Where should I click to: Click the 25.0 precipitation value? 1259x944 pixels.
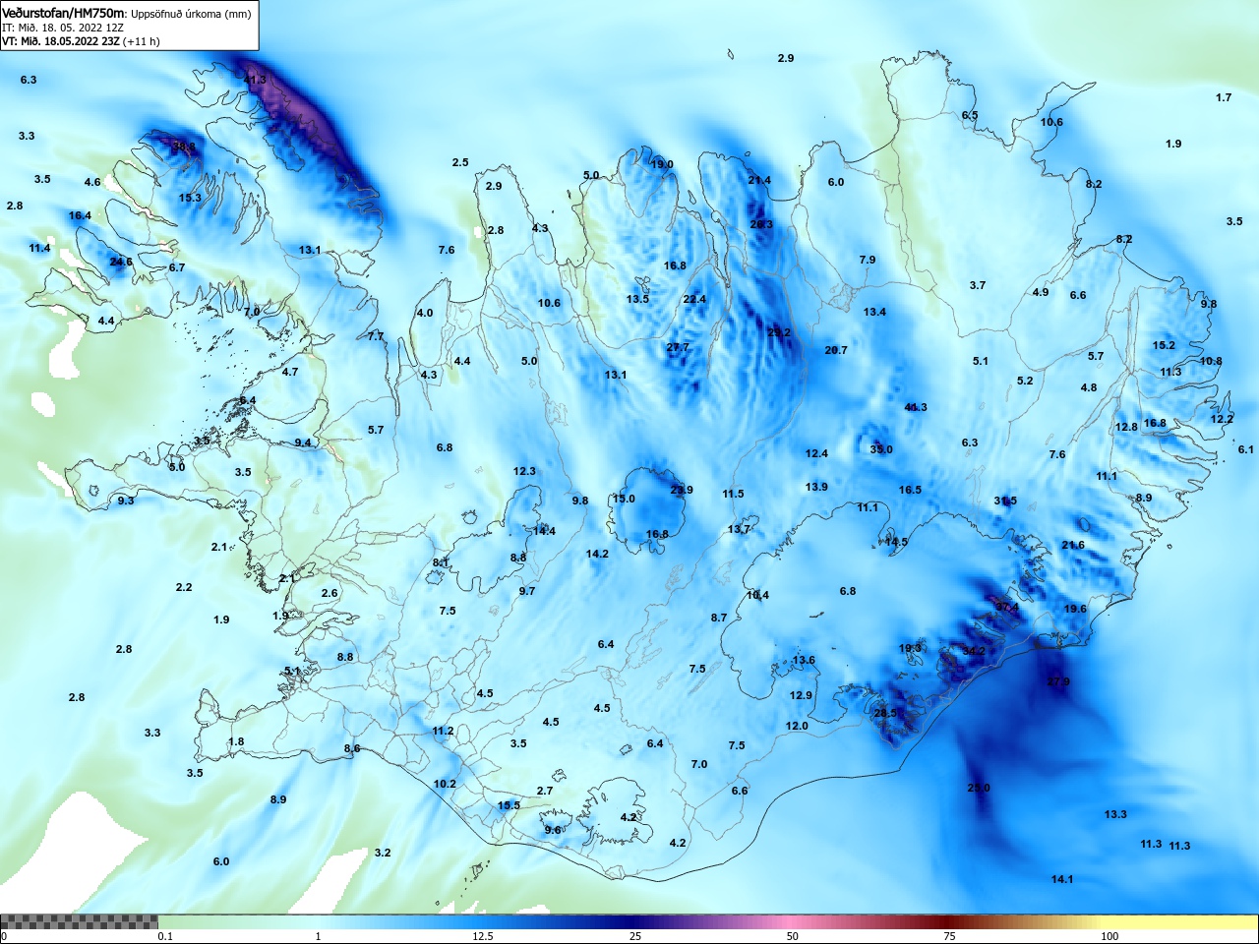[979, 788]
